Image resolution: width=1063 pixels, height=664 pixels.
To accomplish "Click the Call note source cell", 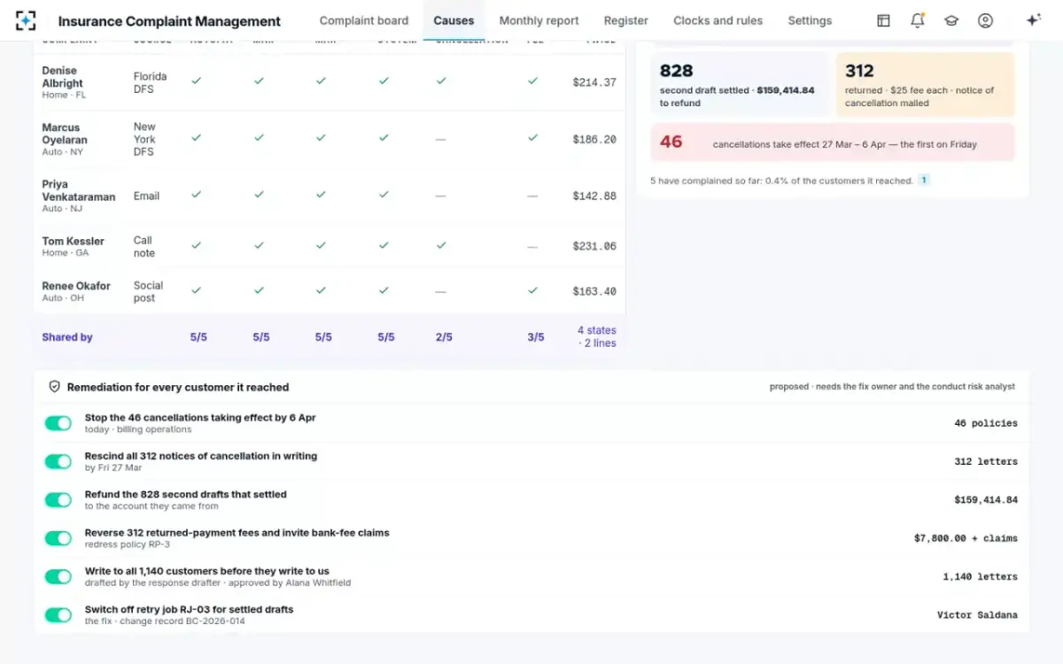I will 144,246.
